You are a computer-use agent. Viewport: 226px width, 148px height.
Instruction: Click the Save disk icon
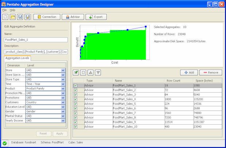click(x=20, y=17)
